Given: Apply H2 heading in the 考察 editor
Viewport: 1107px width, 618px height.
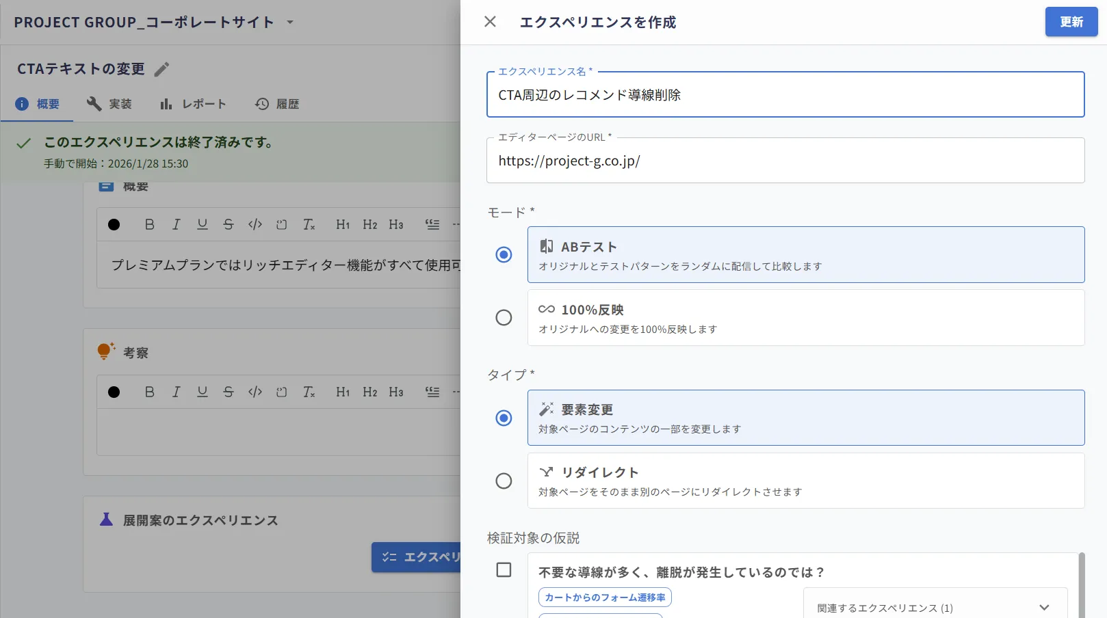Looking at the screenshot, I should [x=370, y=392].
